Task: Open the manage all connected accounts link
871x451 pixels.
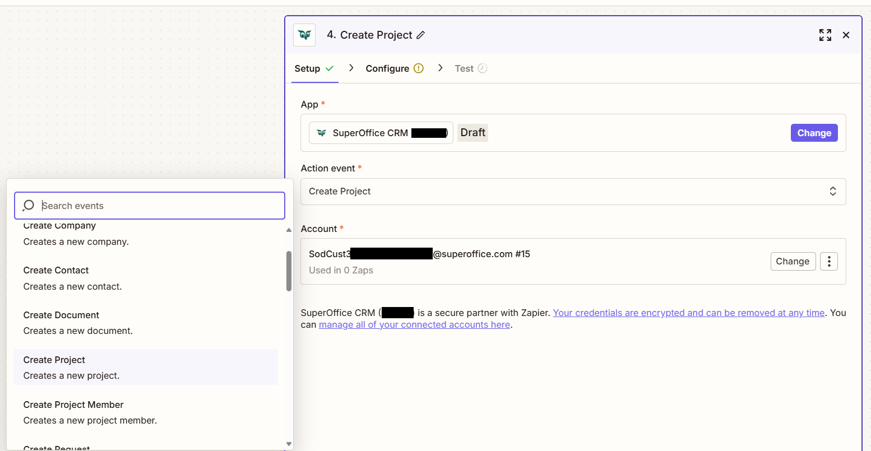Action: click(x=414, y=324)
